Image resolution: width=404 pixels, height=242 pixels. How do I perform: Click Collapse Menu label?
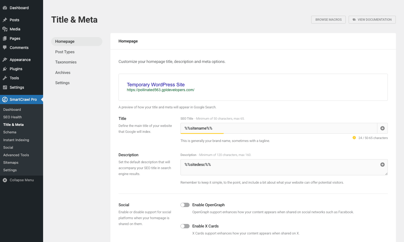coord(22,180)
